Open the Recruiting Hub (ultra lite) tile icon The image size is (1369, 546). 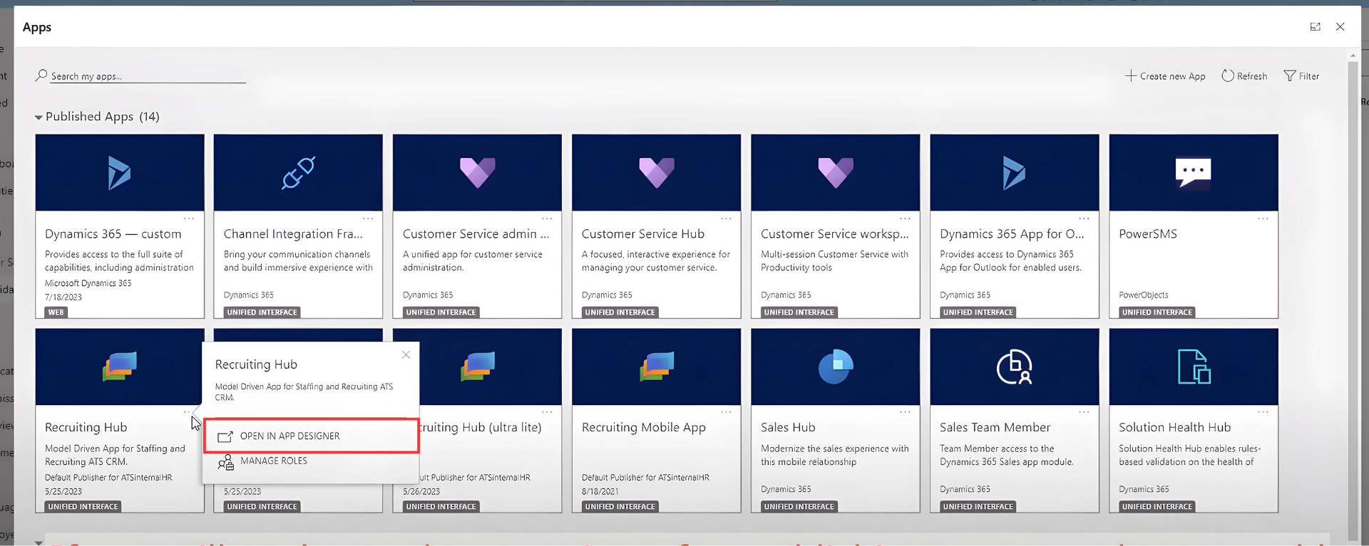click(477, 367)
